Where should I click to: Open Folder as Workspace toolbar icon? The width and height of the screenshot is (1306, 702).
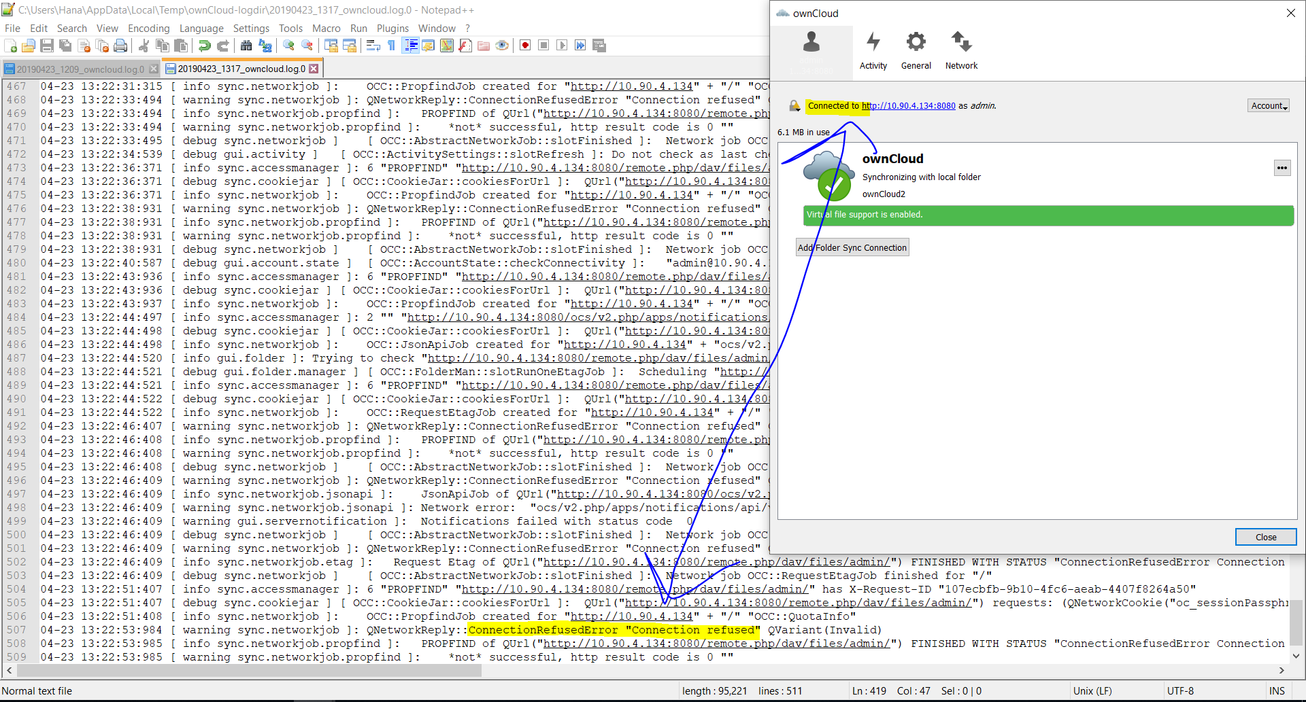point(484,46)
